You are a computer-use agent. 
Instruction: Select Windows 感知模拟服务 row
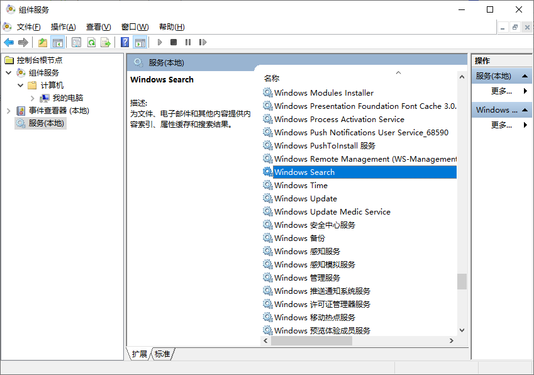(359, 264)
